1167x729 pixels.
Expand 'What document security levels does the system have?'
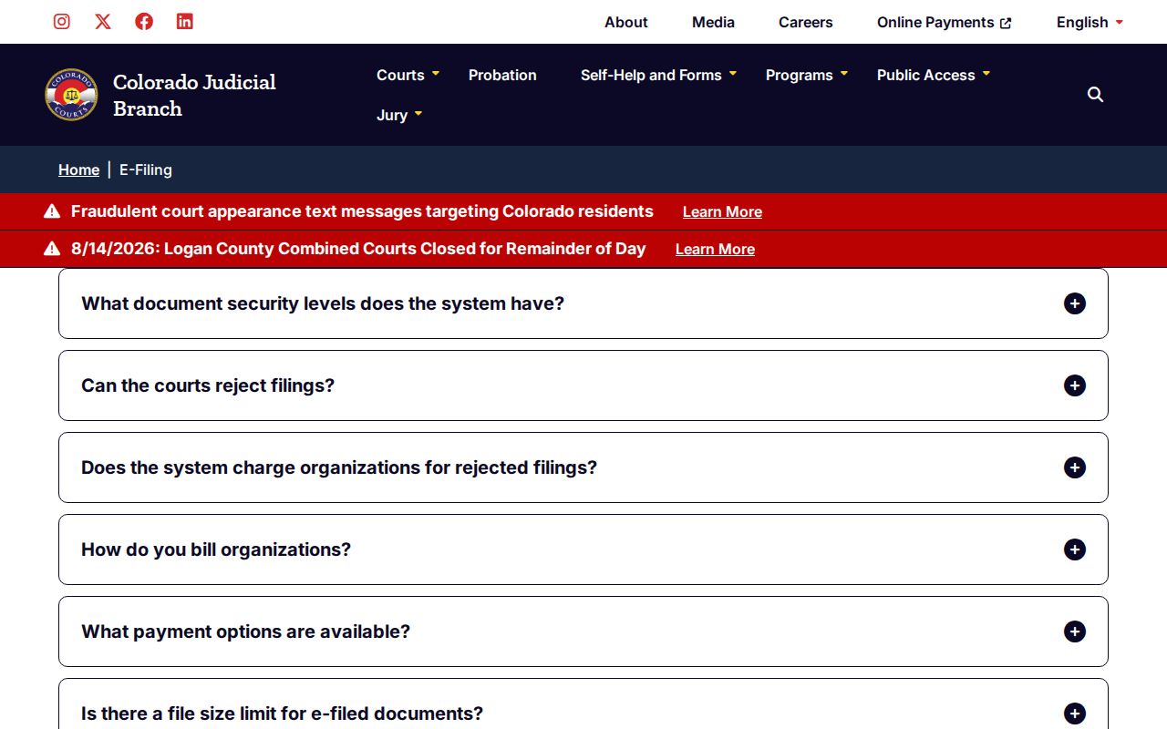[x=583, y=303]
